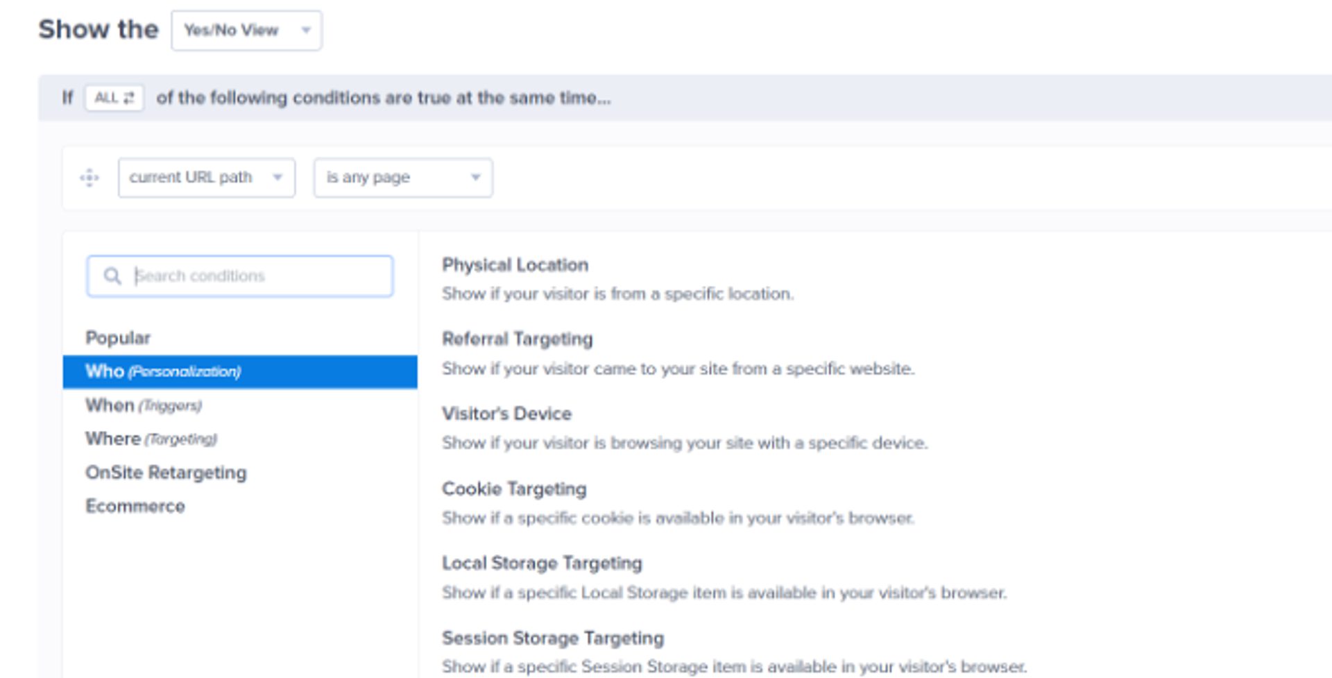
Task: Select the Session Storage Targeting condition
Action: coord(552,638)
